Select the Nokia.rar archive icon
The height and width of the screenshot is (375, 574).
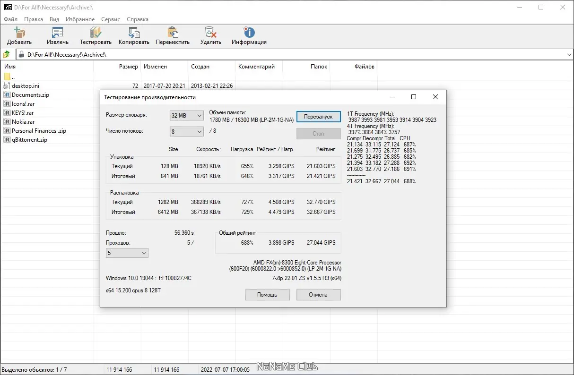[x=7, y=122]
